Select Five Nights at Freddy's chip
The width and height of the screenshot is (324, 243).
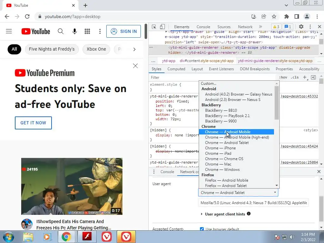(x=52, y=49)
